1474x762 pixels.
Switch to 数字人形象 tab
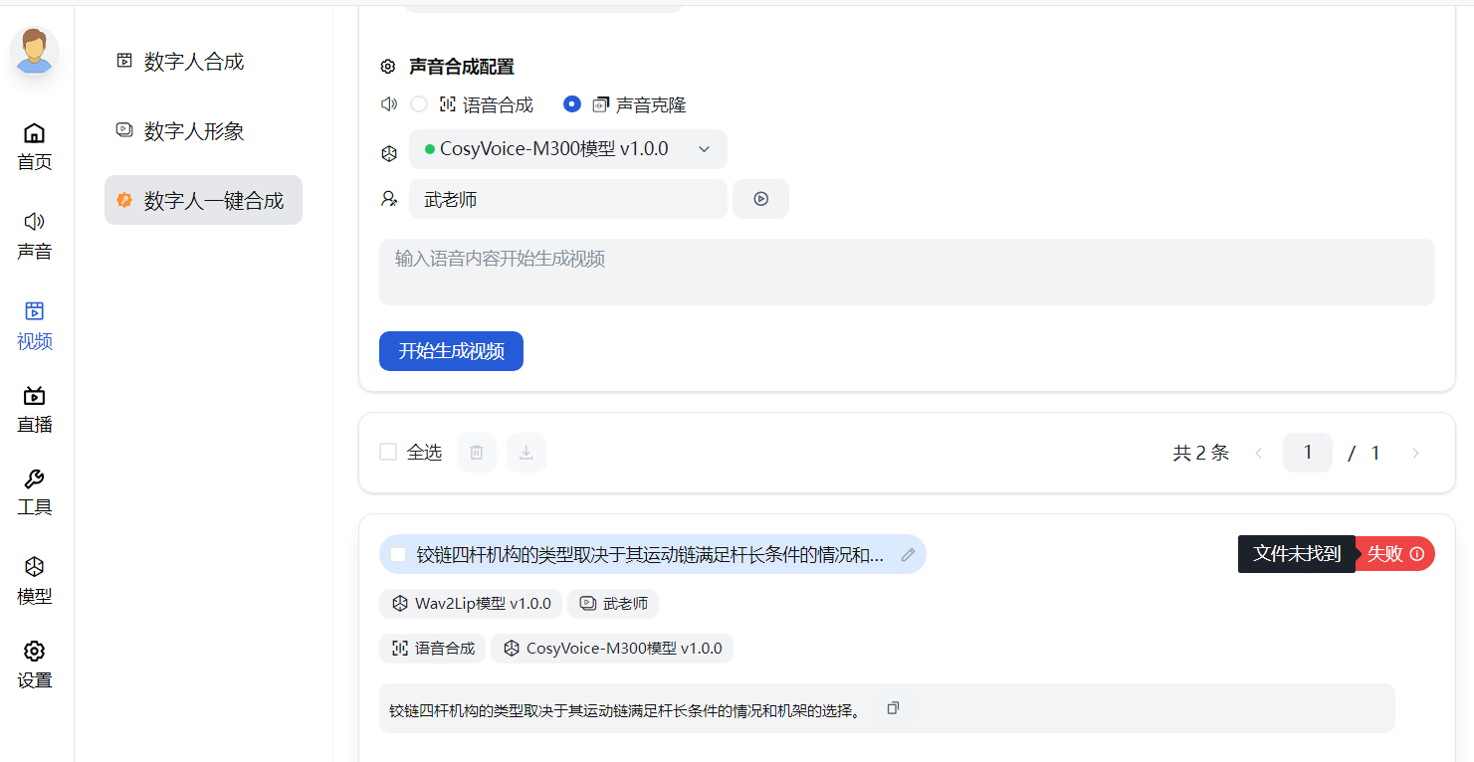[x=203, y=131]
